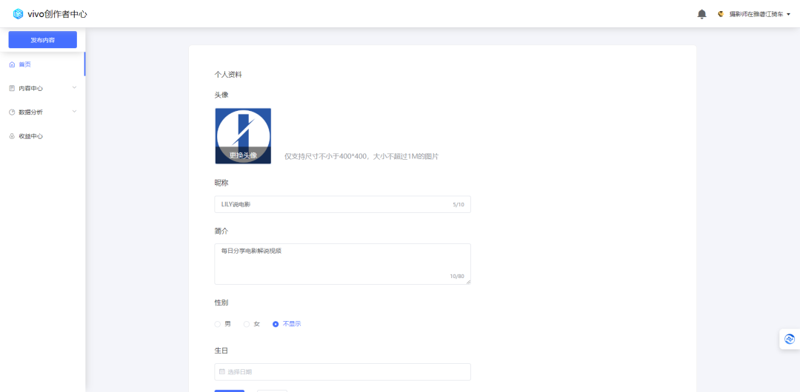Select the 不显示 gender radio button
This screenshot has width=800, height=392.
pyautogui.click(x=276, y=324)
